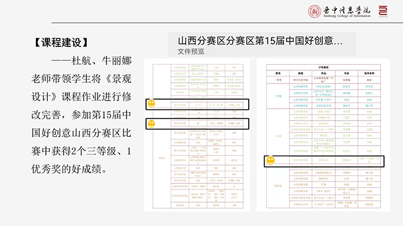Click the 文件预览 label
This screenshot has width=403, height=226.
tap(191, 51)
